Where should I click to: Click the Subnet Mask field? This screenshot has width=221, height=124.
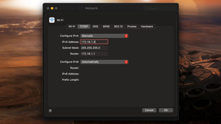click(94, 48)
